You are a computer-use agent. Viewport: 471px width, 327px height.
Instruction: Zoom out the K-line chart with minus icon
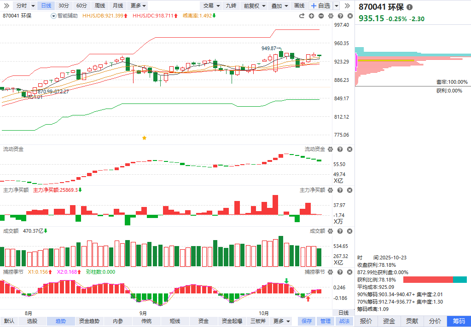pos(320,16)
